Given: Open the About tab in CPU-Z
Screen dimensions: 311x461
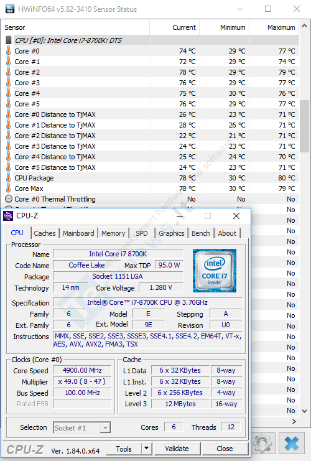Looking at the screenshot, I should (227, 233).
